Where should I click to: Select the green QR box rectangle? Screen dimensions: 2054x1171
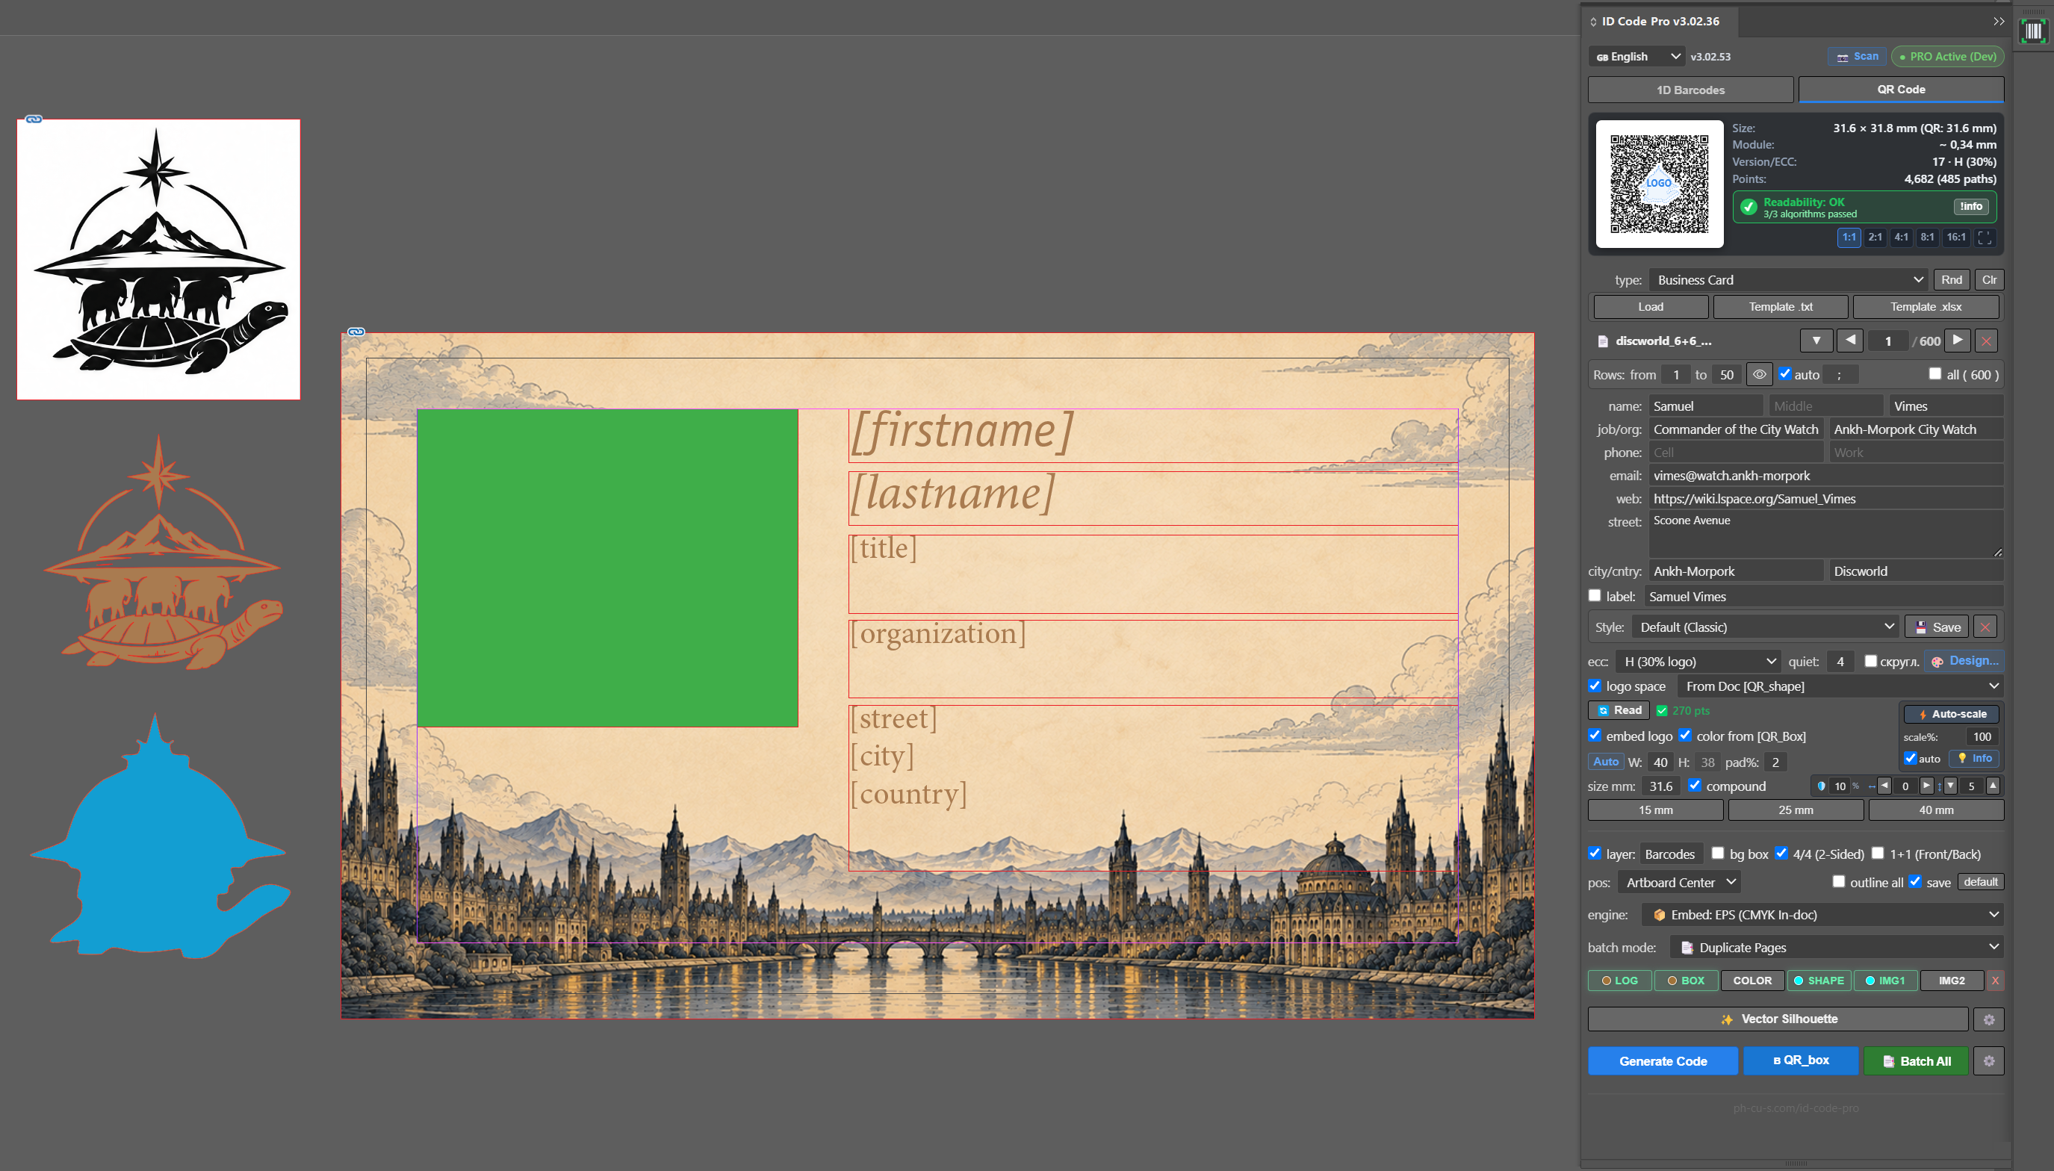(x=607, y=568)
